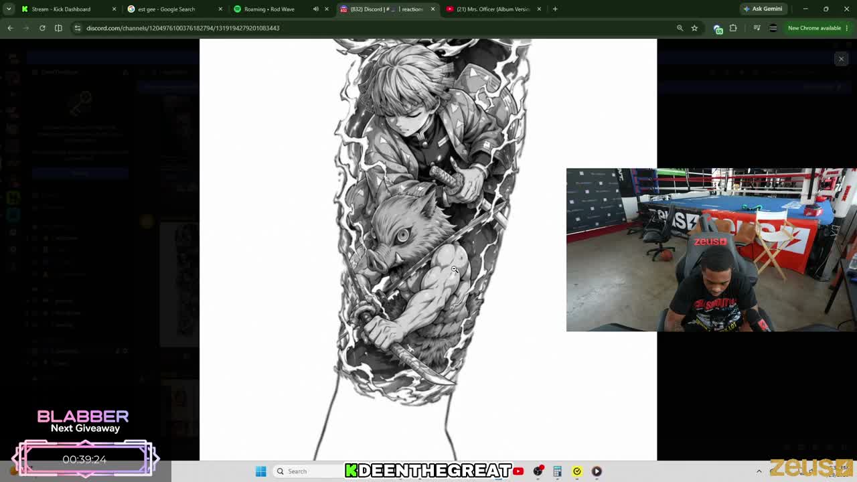This screenshot has height=482, width=857.
Task: Show hidden system tray icons
Action: tap(759, 471)
